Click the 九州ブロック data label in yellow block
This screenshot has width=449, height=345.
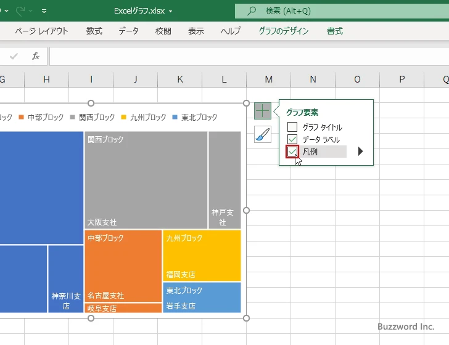(184, 238)
